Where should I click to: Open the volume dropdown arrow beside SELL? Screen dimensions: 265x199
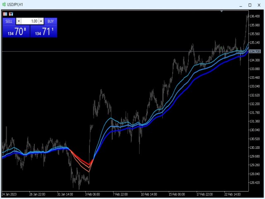(x=18, y=21)
